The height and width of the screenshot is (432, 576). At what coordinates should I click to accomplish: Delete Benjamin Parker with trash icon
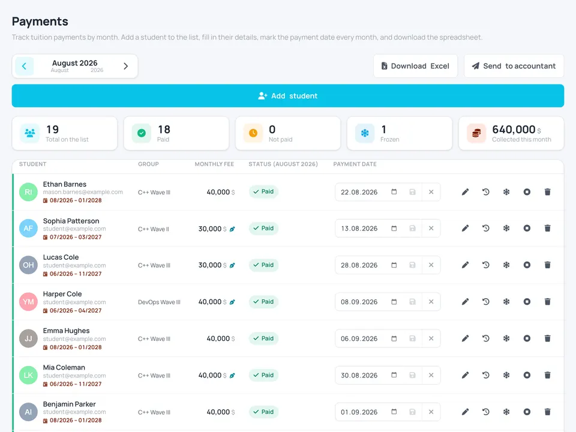click(x=547, y=412)
